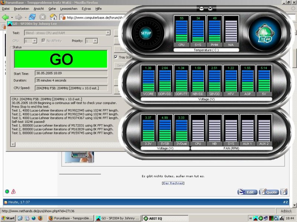
Task: Open the CPU selection dropdown
Action: [x=35, y=41]
